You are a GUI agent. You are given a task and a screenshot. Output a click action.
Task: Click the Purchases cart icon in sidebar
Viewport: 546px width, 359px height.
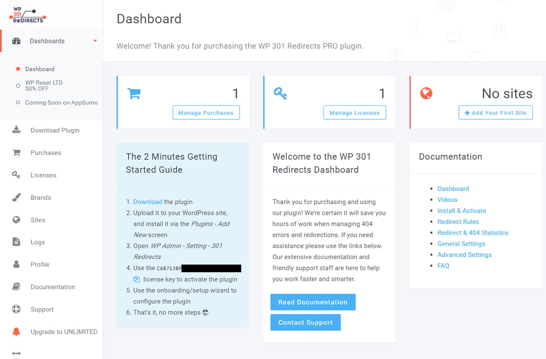tap(16, 153)
